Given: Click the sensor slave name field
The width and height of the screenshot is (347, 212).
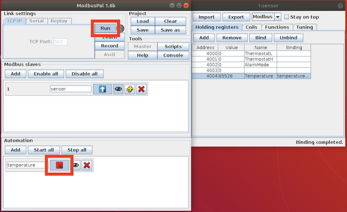Looking at the screenshot, I should 70,89.
